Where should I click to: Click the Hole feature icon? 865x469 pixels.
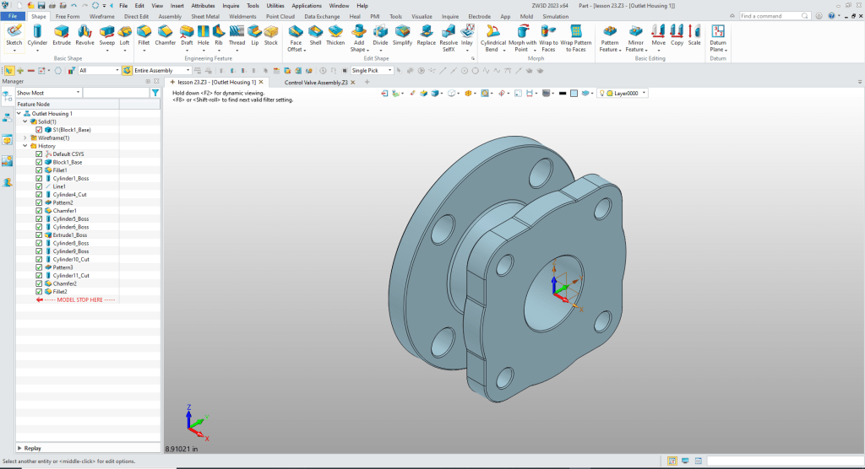[203, 32]
